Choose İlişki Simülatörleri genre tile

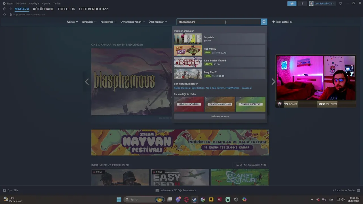coord(189,104)
